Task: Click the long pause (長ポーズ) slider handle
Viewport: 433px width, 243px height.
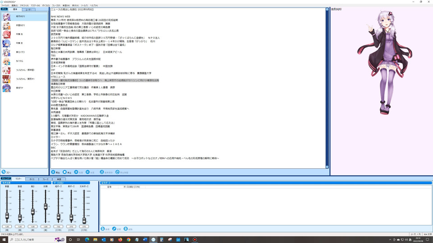Action: coord(71,217)
